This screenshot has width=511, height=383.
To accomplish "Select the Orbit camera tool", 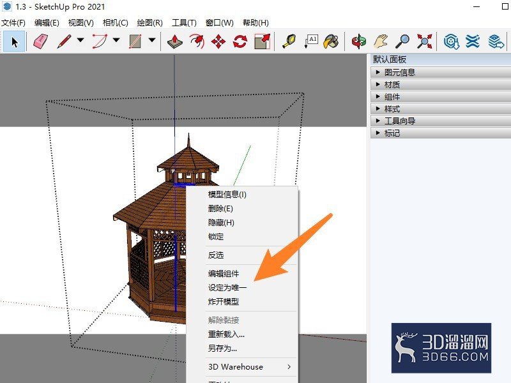I will [359, 41].
